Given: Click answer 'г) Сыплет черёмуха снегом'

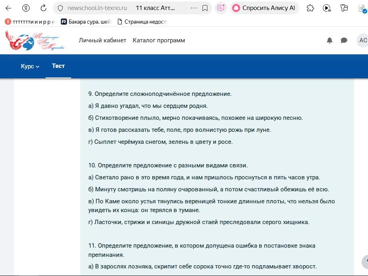Looking at the screenshot, I should pos(161,142).
